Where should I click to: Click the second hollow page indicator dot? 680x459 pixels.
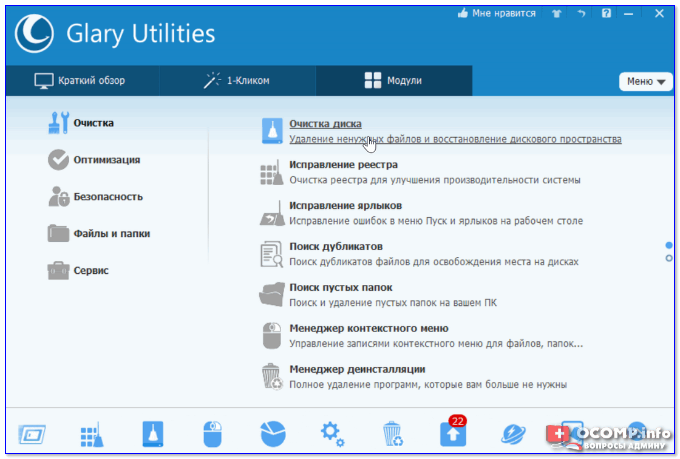coord(669,258)
